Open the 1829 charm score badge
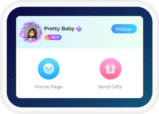The width and height of the screenshot is (159, 114). (53, 37)
